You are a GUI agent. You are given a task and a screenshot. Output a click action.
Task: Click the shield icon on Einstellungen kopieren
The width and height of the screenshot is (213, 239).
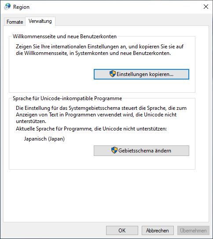(113, 74)
